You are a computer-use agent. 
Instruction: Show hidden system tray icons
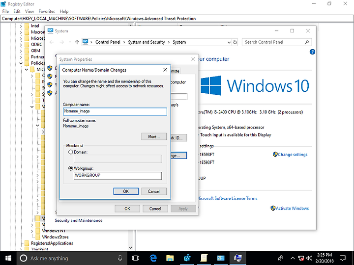[293, 258]
